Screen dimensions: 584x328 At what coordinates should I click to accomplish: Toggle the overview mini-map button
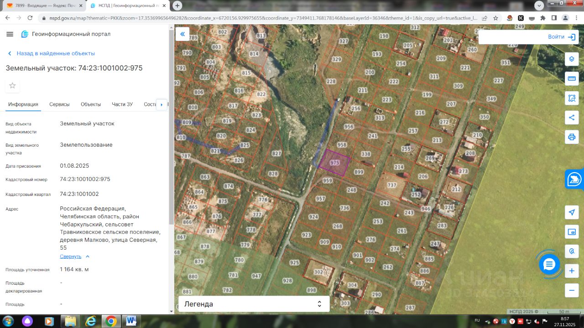572,232
